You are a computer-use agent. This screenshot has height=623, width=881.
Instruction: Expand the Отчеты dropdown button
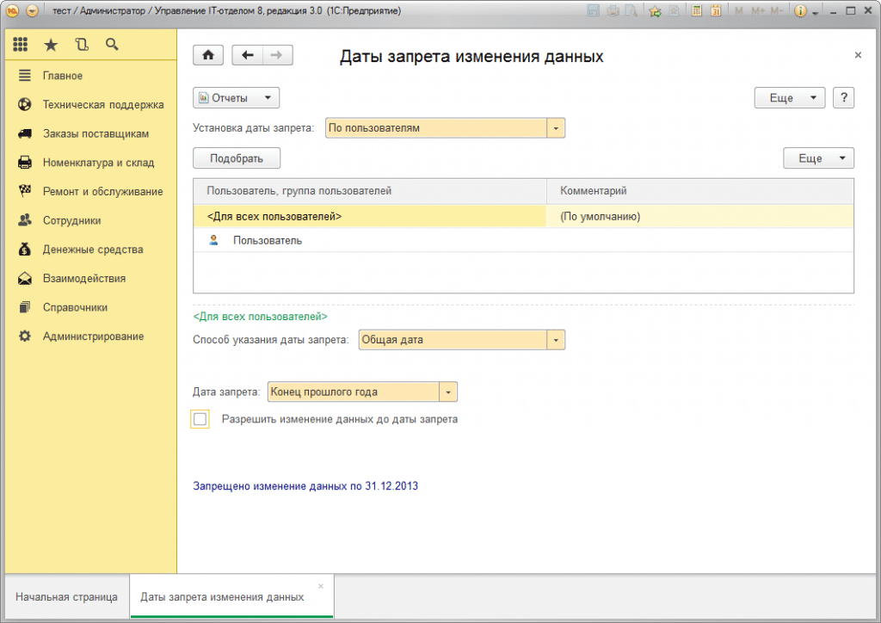point(236,98)
